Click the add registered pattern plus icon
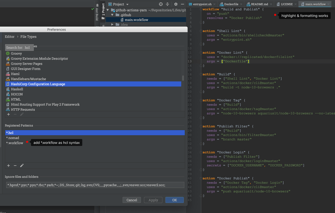This screenshot has height=213, width=335. [x=8, y=166]
